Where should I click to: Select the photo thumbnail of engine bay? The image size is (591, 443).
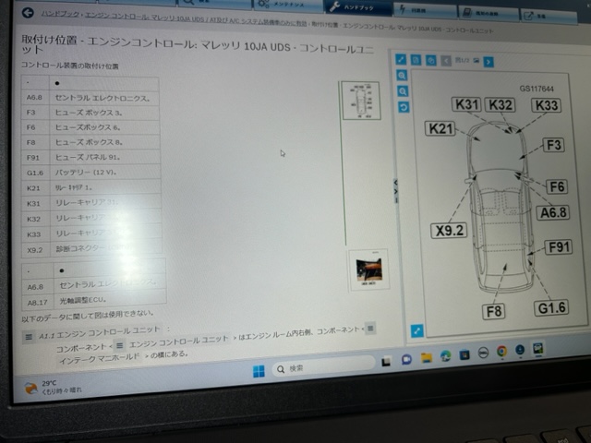[x=368, y=269]
